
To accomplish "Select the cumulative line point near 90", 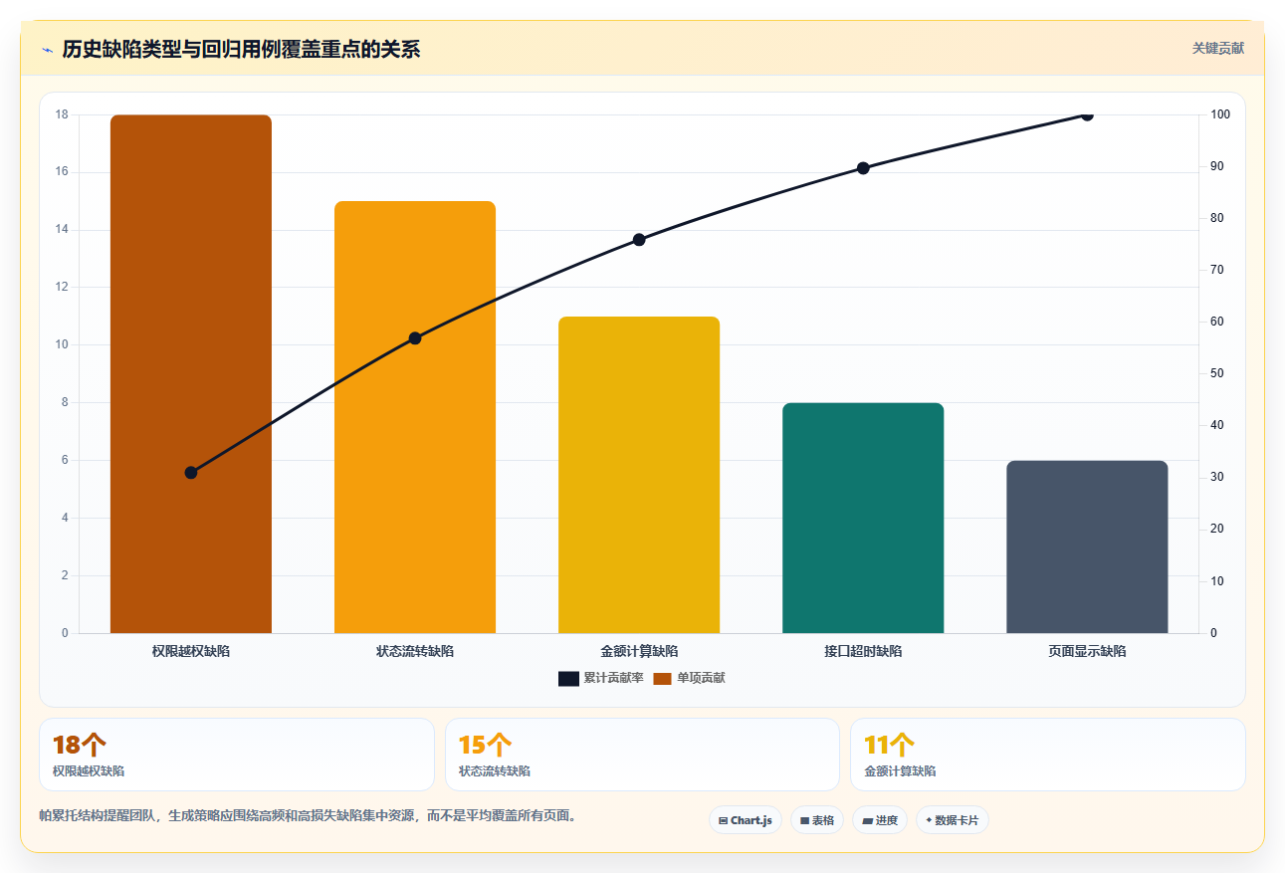I will click(863, 168).
